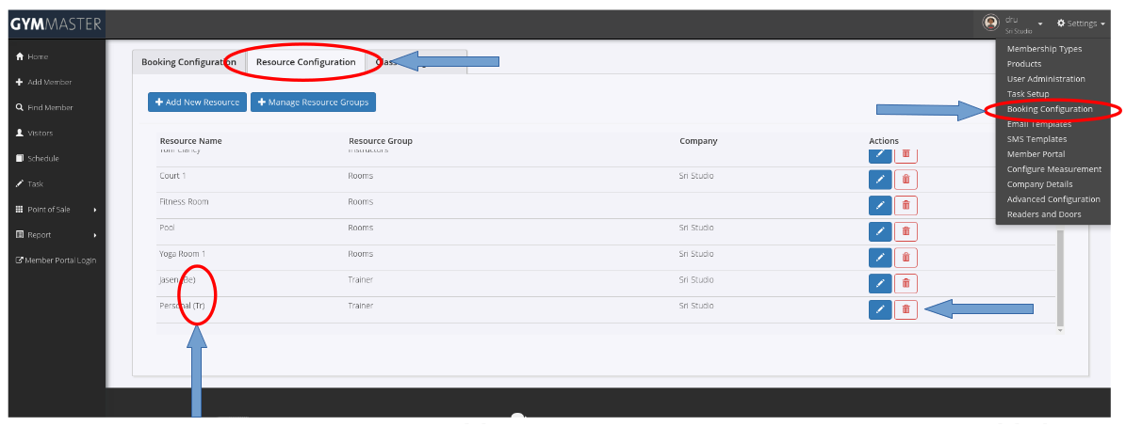The height and width of the screenshot is (426, 1126).
Task: Edit the Court 1 resource
Action: tap(880, 180)
